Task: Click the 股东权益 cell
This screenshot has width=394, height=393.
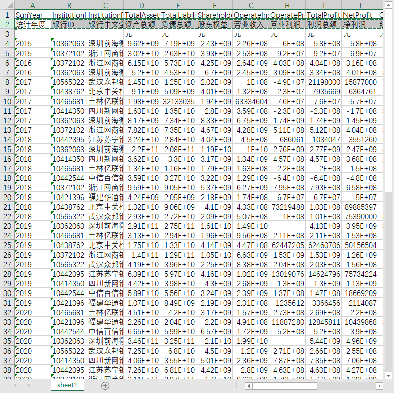Action: tap(215, 24)
